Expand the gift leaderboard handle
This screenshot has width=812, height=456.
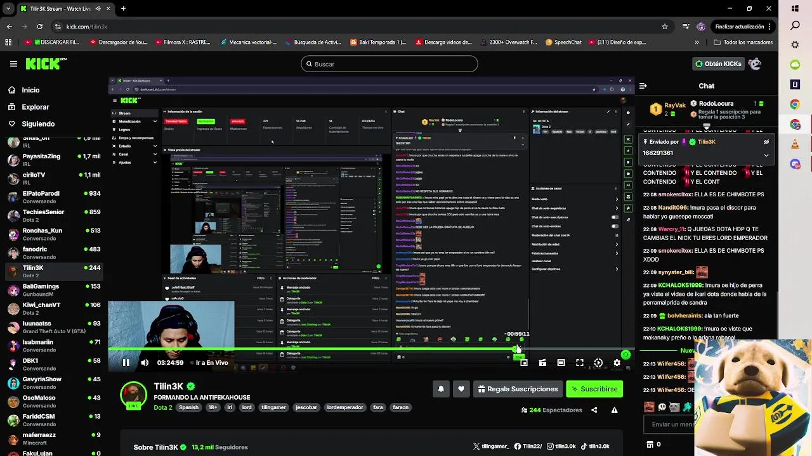(x=706, y=127)
